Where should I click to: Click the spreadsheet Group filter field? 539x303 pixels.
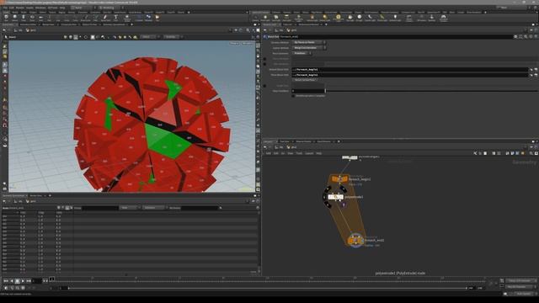pyautogui.click(x=99, y=208)
